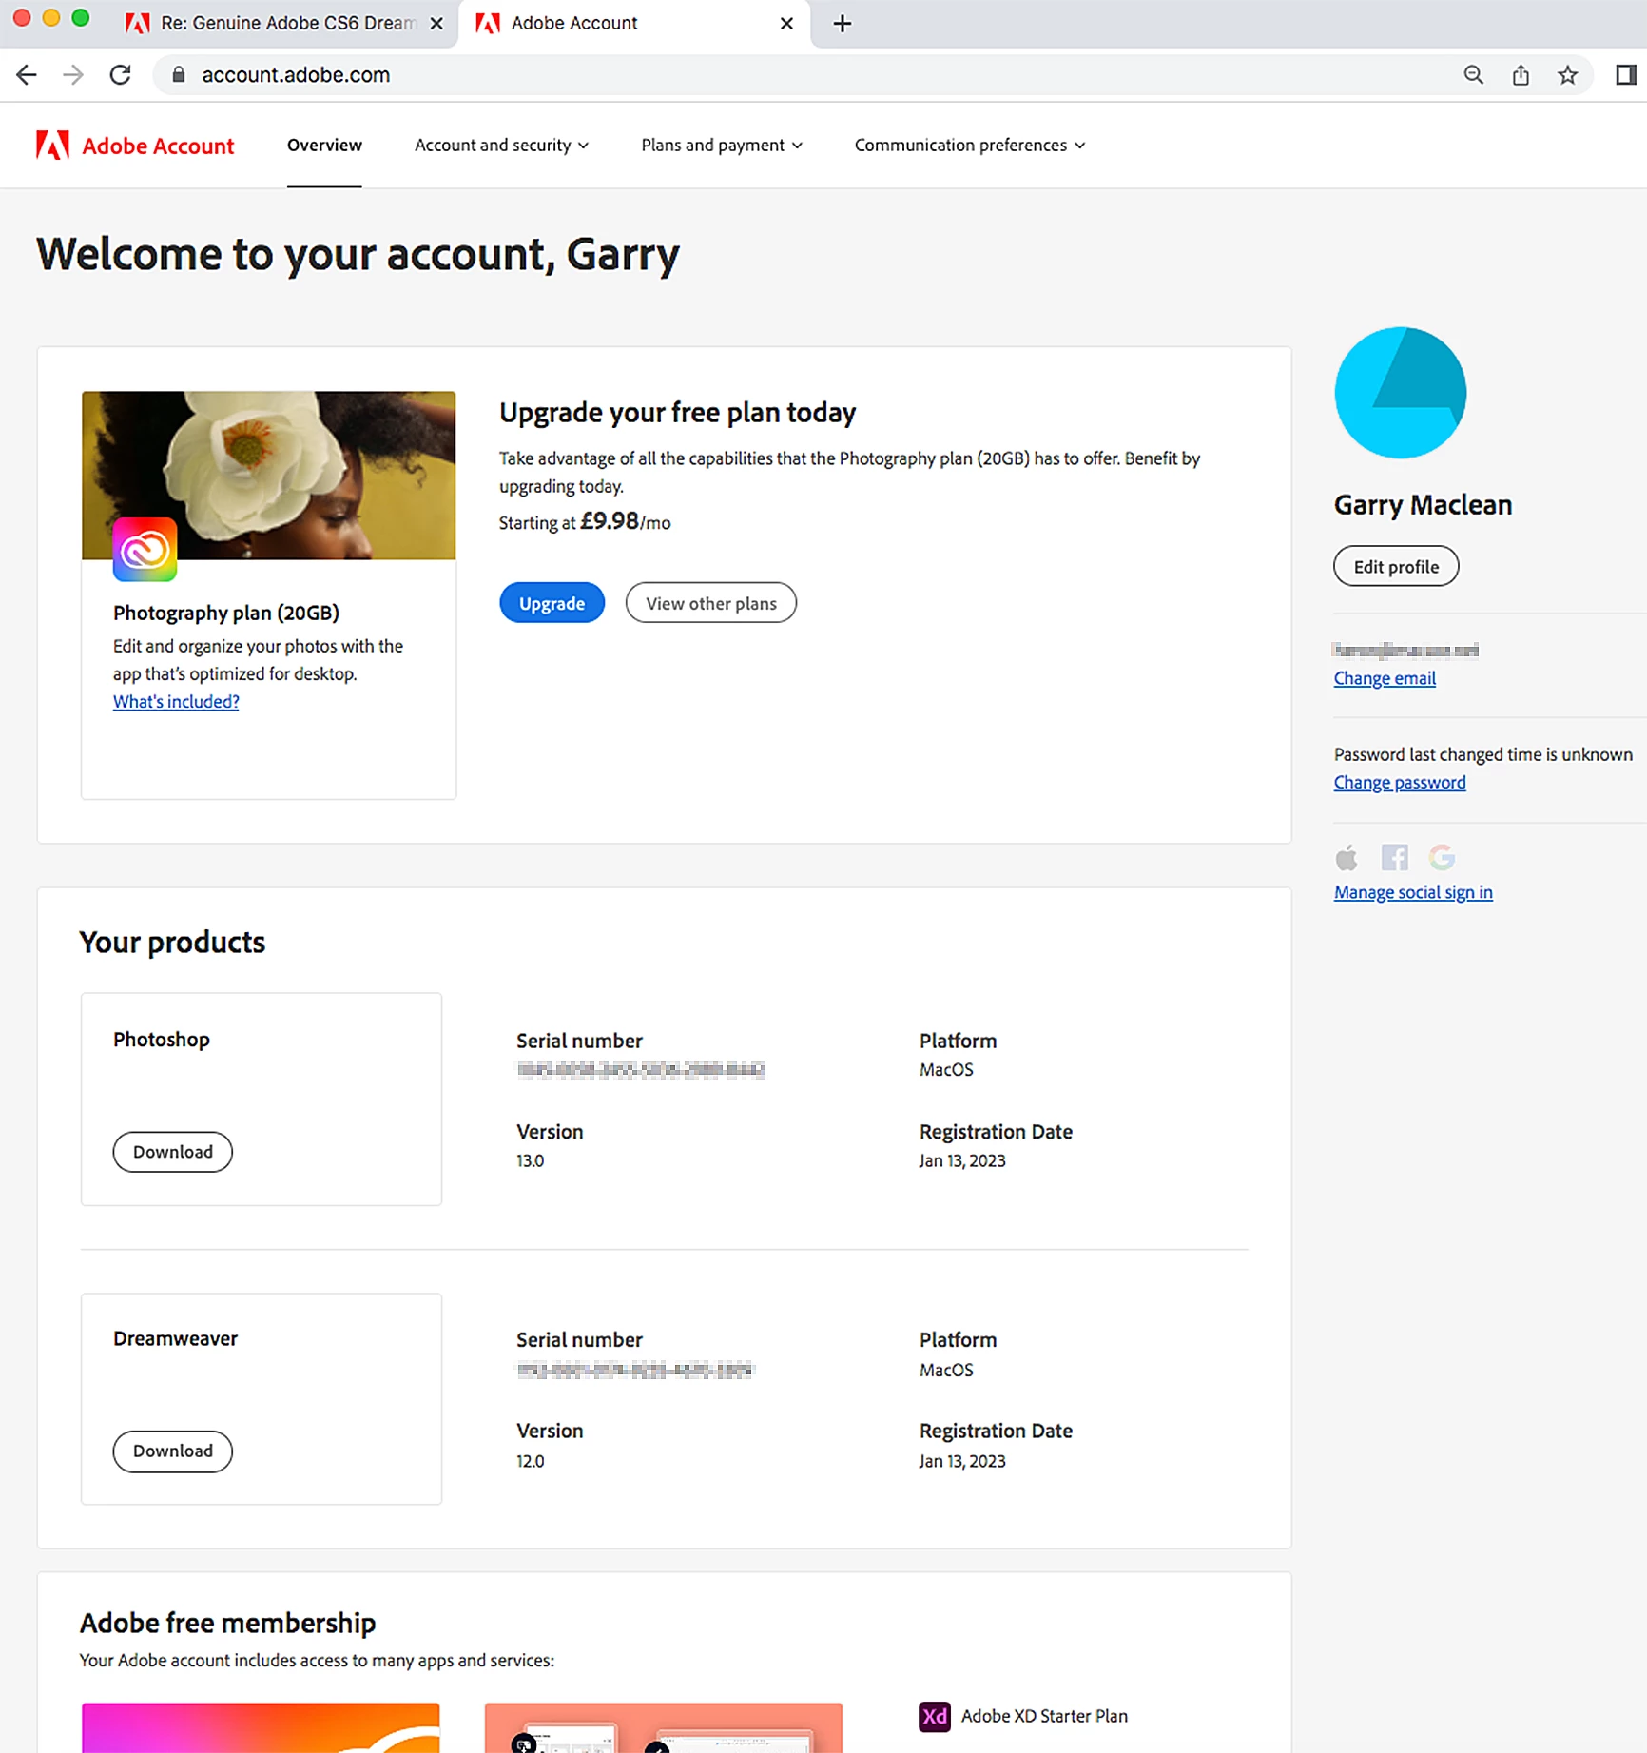Expand Communication preferences menu
The height and width of the screenshot is (1753, 1647).
coord(970,146)
